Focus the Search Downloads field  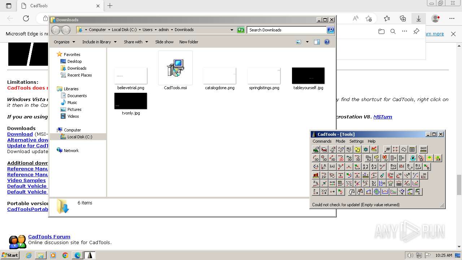tap(287, 30)
